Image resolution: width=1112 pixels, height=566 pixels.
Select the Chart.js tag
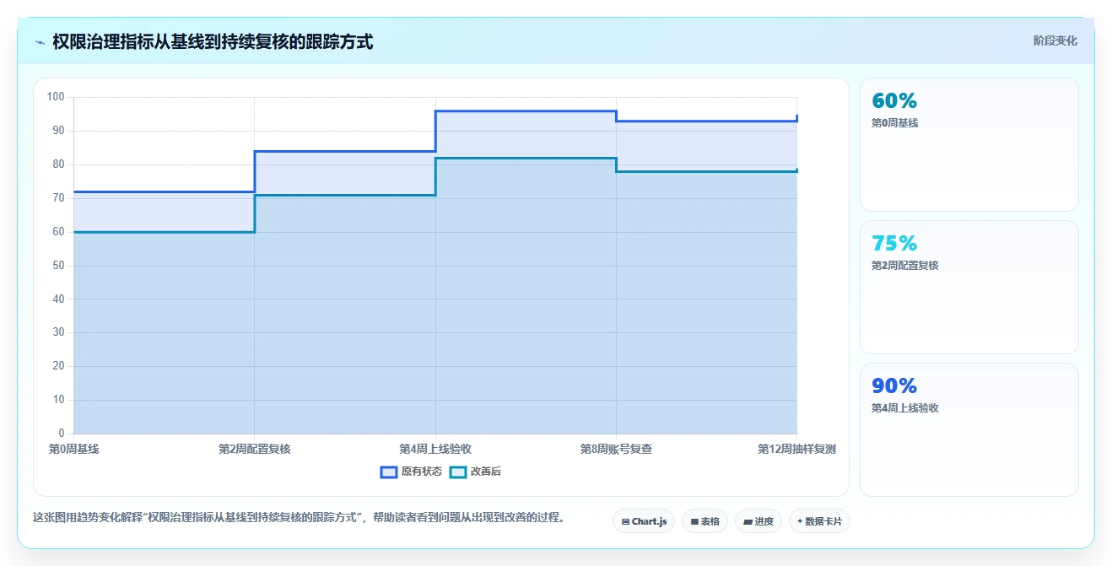644,521
